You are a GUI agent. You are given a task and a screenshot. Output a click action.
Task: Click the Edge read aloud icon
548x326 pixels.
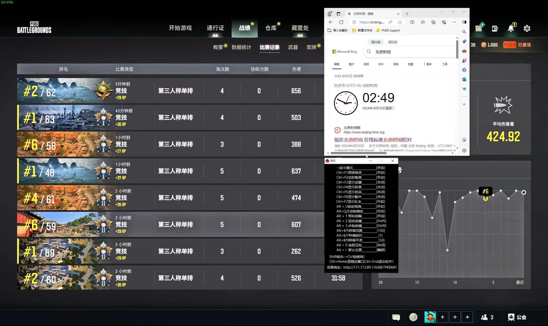[x=391, y=22]
